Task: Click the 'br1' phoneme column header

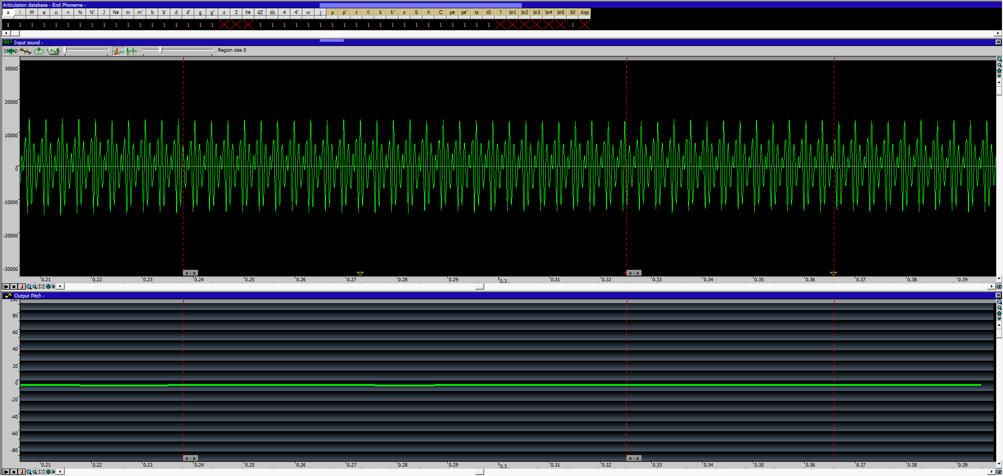Action: coord(512,13)
